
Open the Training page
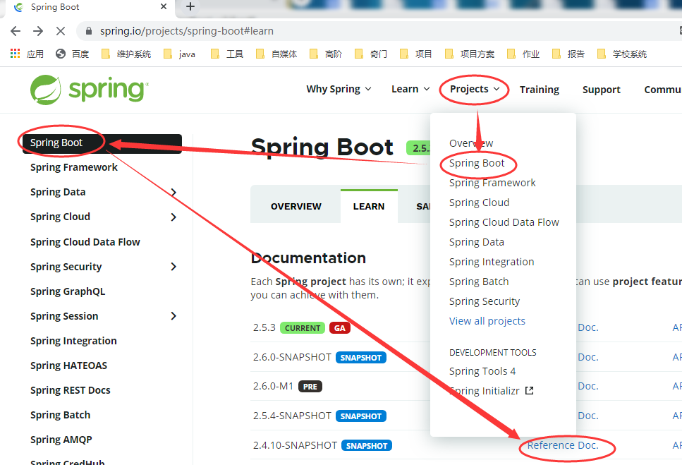(540, 90)
